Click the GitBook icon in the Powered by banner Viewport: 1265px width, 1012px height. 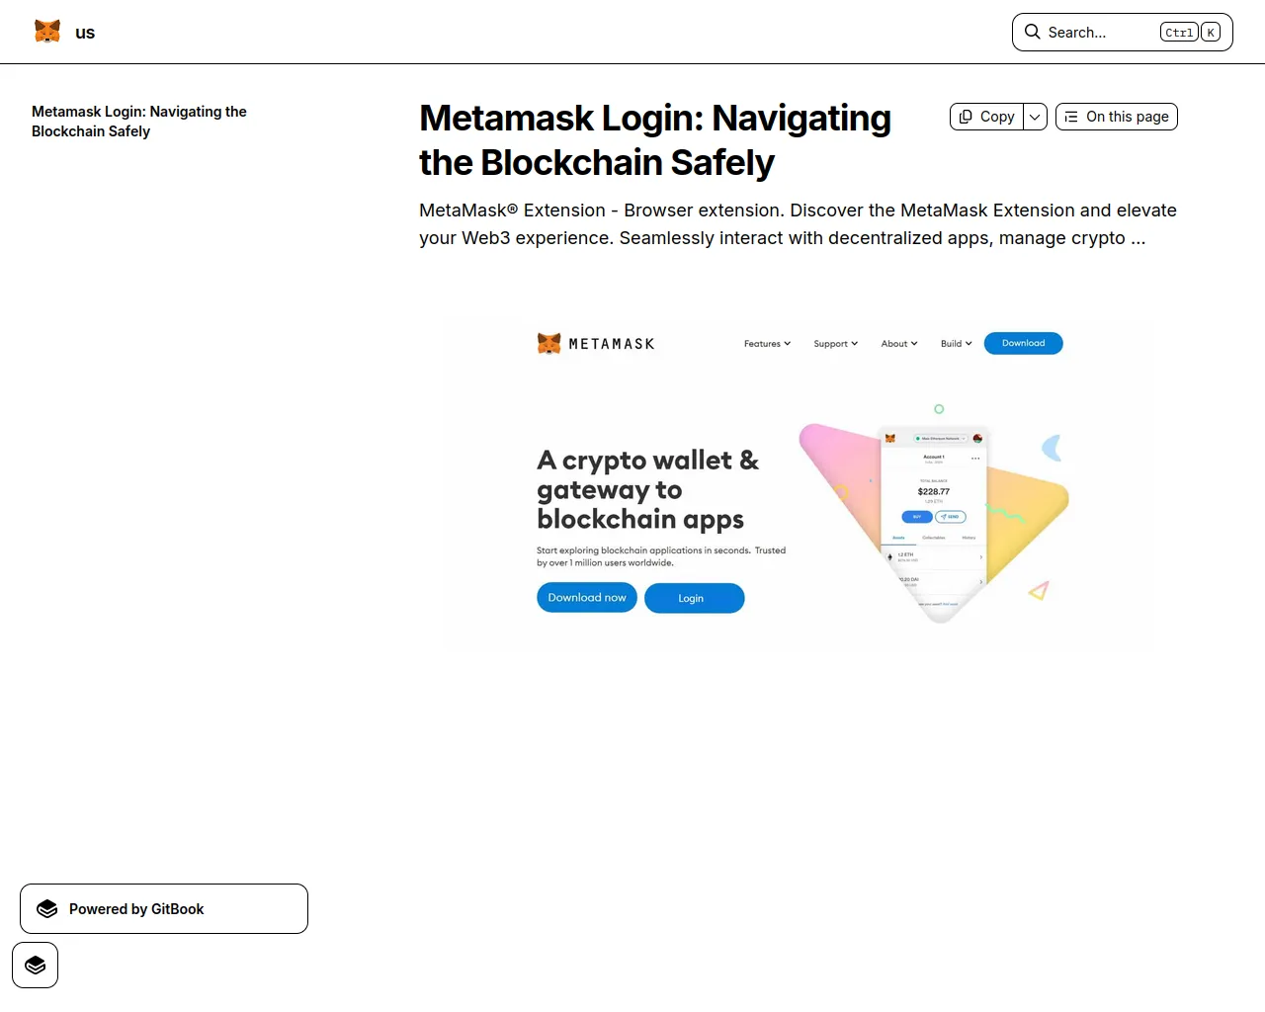[x=47, y=909]
